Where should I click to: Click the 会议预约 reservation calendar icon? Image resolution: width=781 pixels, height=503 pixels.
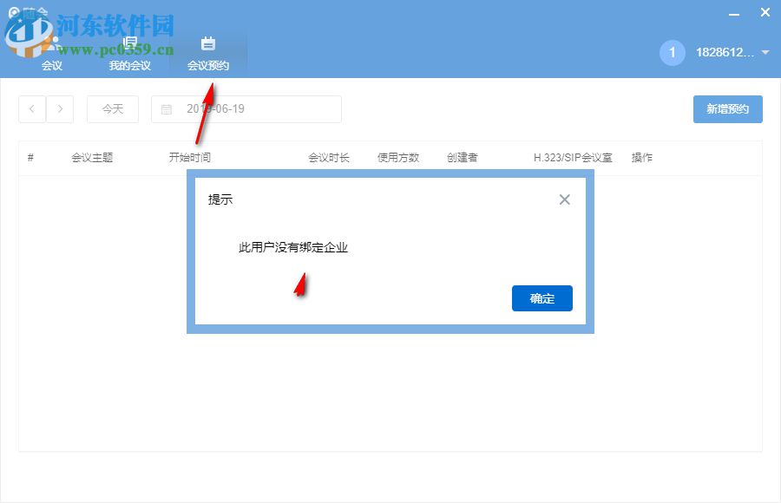[x=208, y=42]
